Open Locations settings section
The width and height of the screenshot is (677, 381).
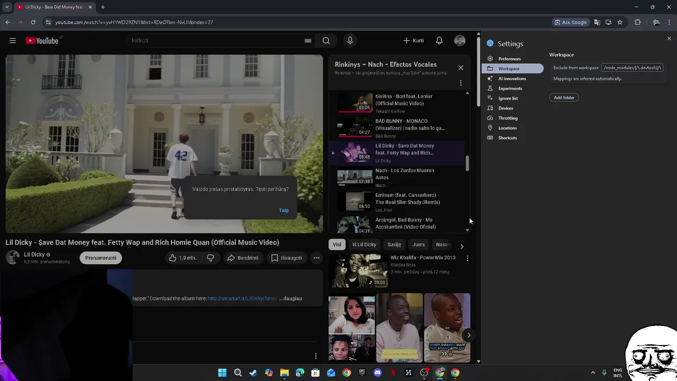pos(513,128)
